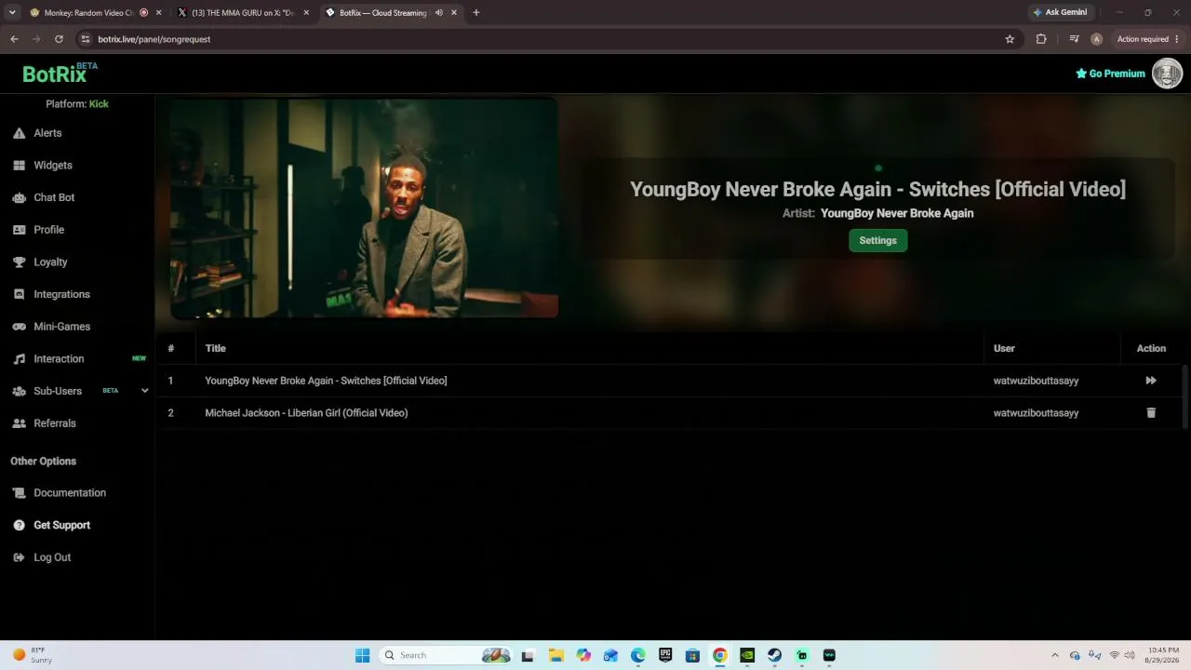Skip the Switches song with fast-forward icon

click(x=1151, y=381)
